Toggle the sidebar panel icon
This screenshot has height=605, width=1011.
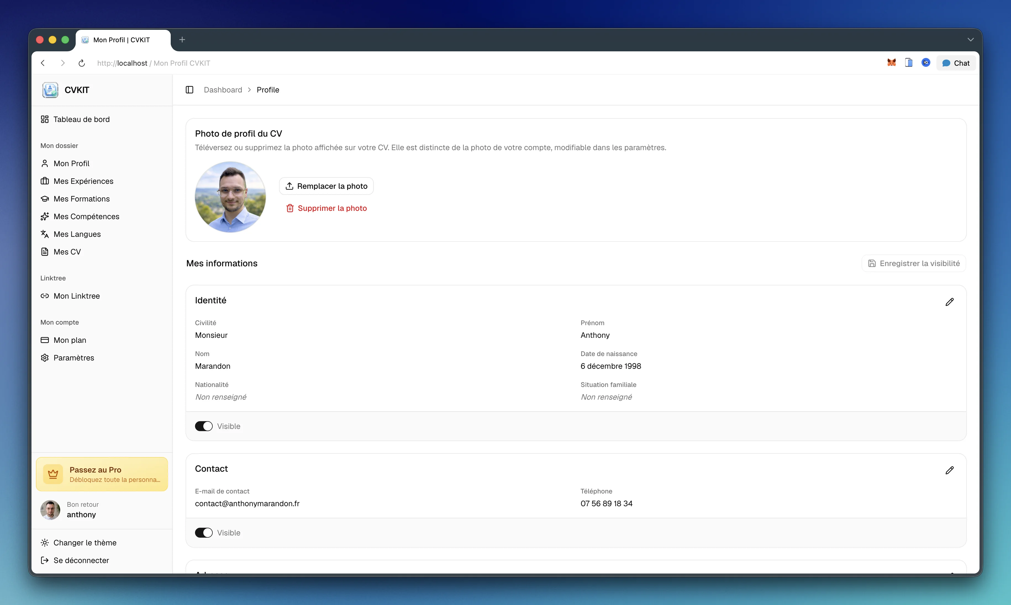point(189,90)
